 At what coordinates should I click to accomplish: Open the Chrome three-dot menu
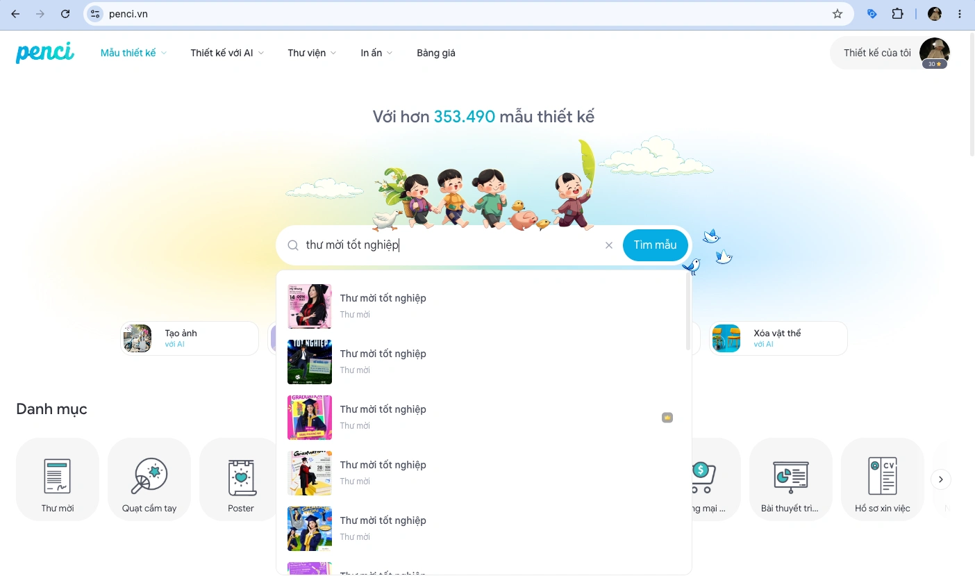pos(960,14)
